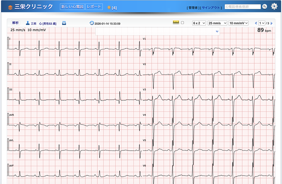Screen dimensions: 282x184
Task: Open the 25 mm/s speed dropdown
Action: pos(217,23)
